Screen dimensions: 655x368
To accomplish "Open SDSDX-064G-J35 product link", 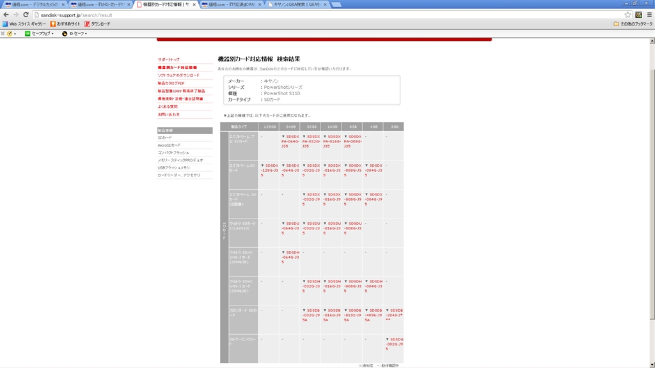I will pyautogui.click(x=290, y=170).
